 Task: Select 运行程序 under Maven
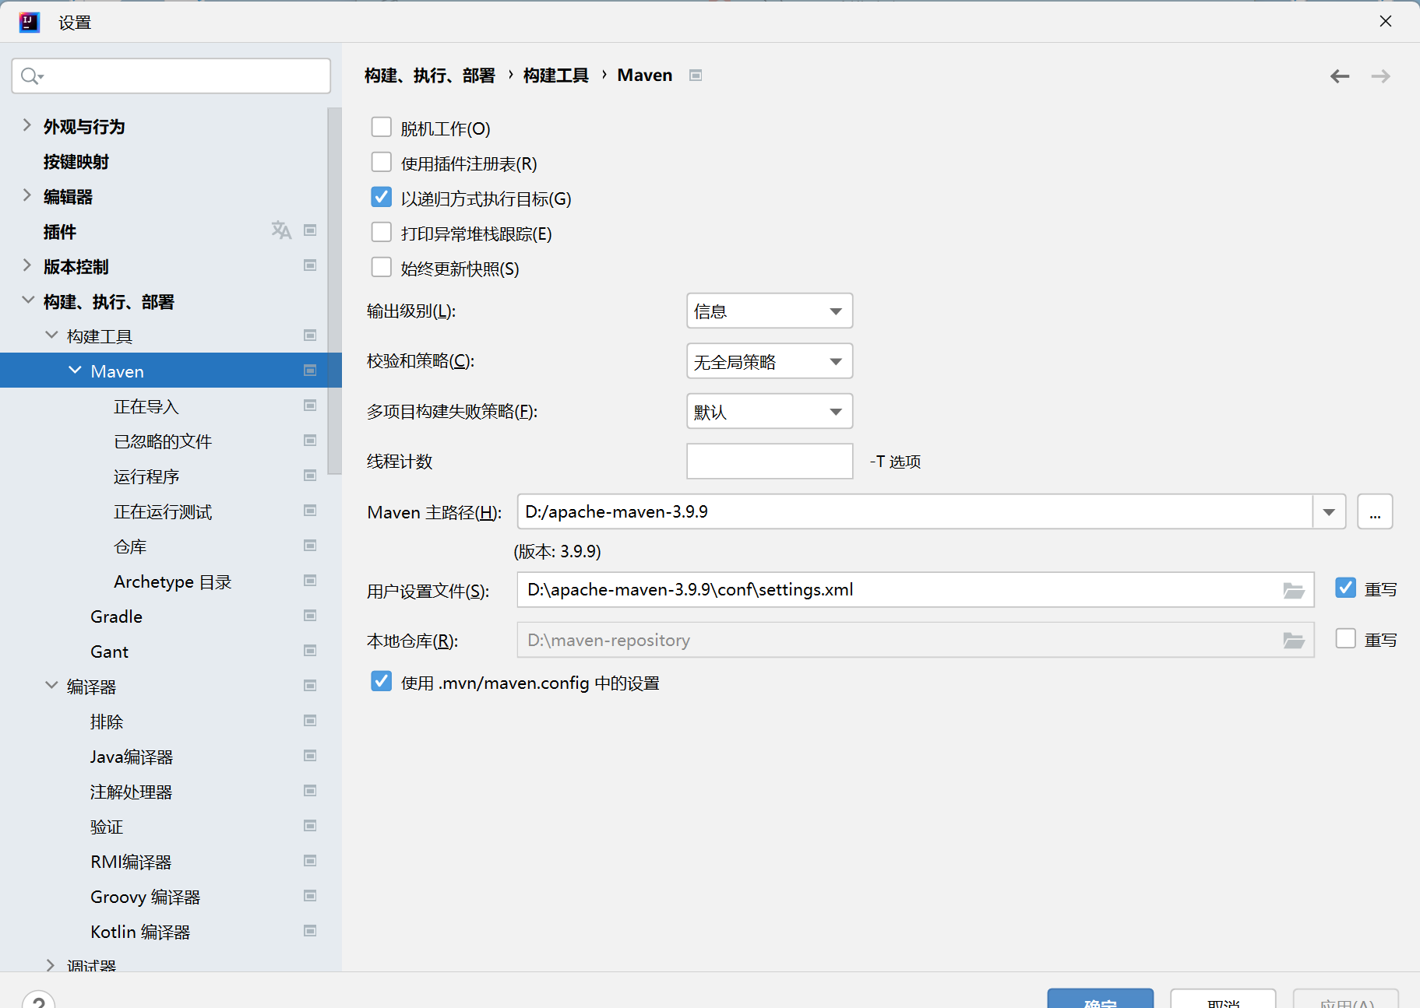point(146,476)
